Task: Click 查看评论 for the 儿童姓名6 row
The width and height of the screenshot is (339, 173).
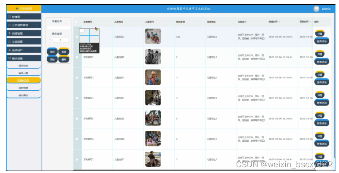Action: [322, 144]
